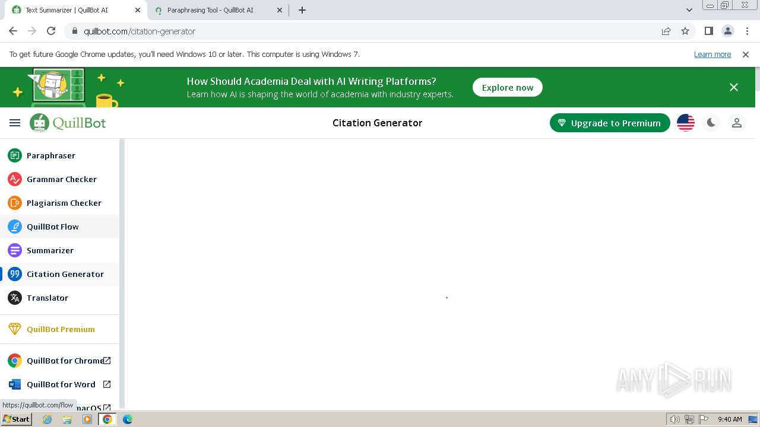This screenshot has width=760, height=427.
Task: Dismiss the Chrome update notification bar
Action: click(x=746, y=54)
